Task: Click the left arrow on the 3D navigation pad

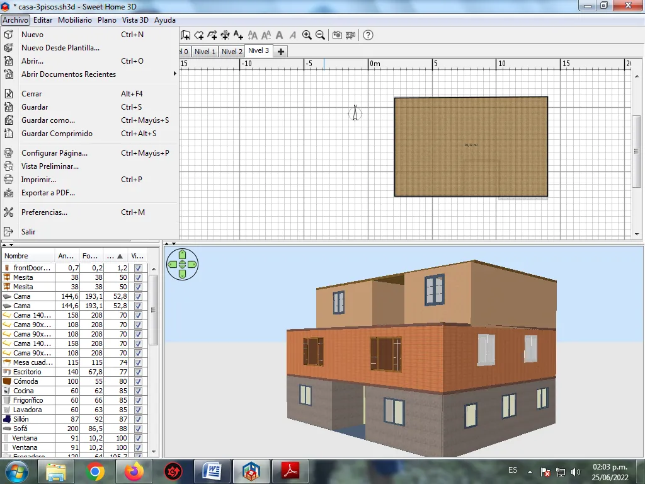Action: (173, 264)
